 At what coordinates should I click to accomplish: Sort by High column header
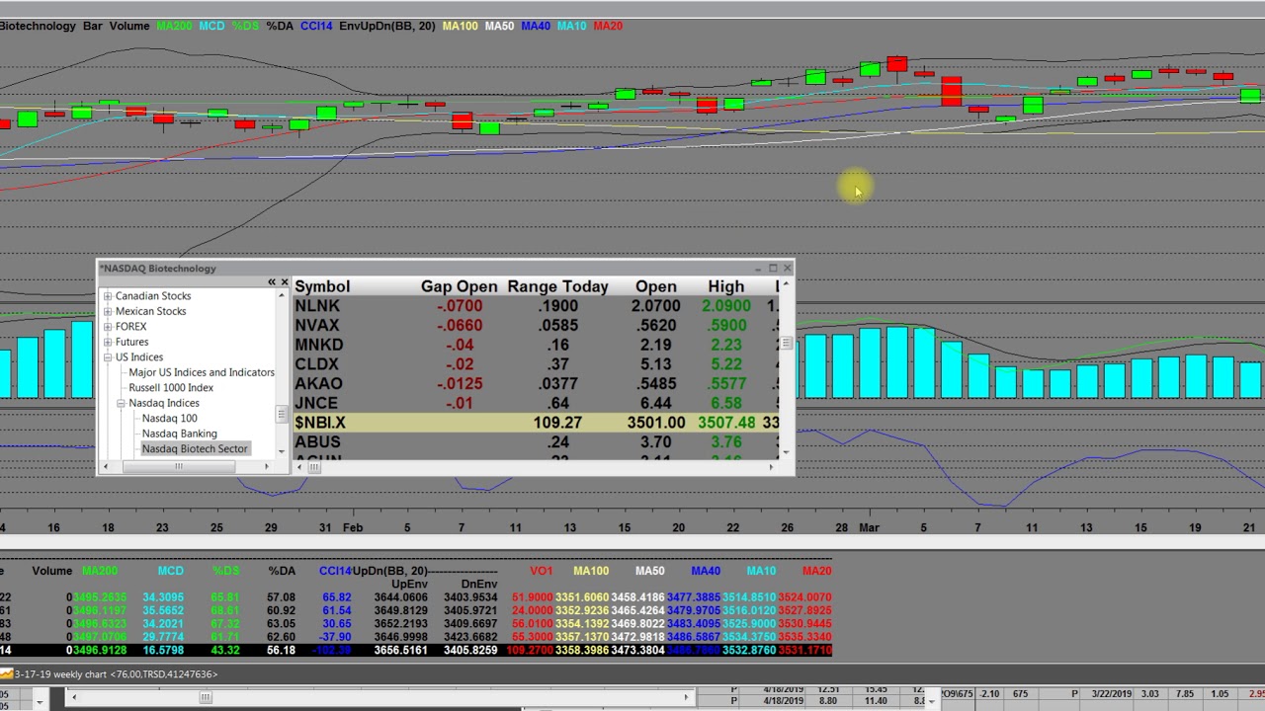[725, 286]
